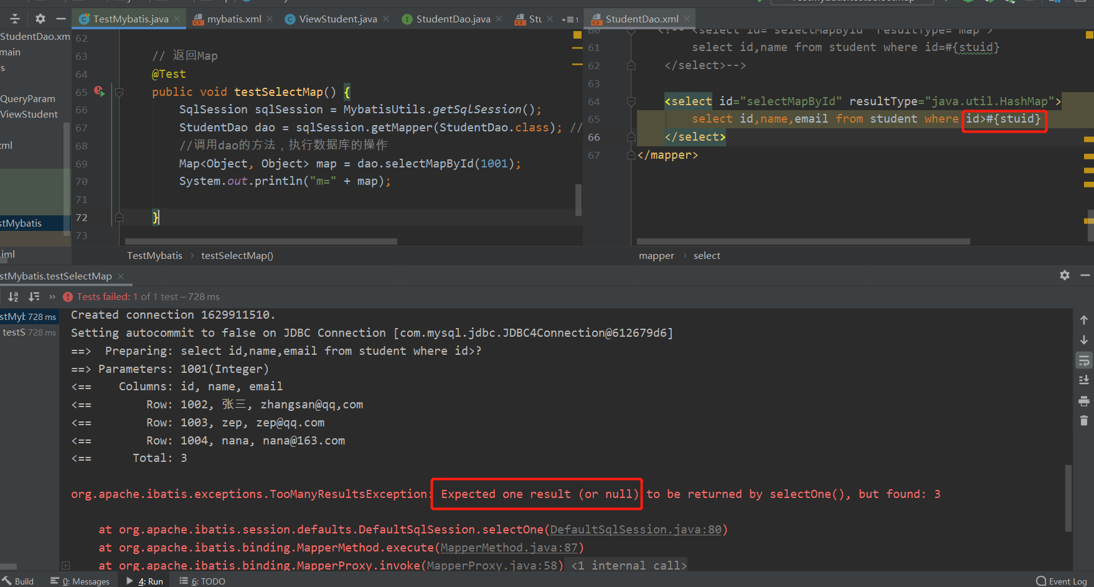Select testSelectMap result row 728 ms
Image resolution: width=1094 pixels, height=587 pixels.
pyautogui.click(x=29, y=332)
